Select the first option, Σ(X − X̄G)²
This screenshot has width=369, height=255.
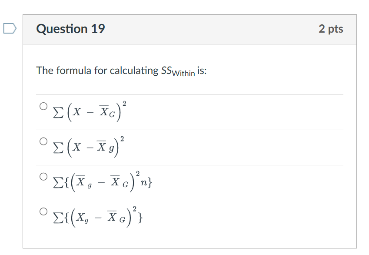click(43, 106)
